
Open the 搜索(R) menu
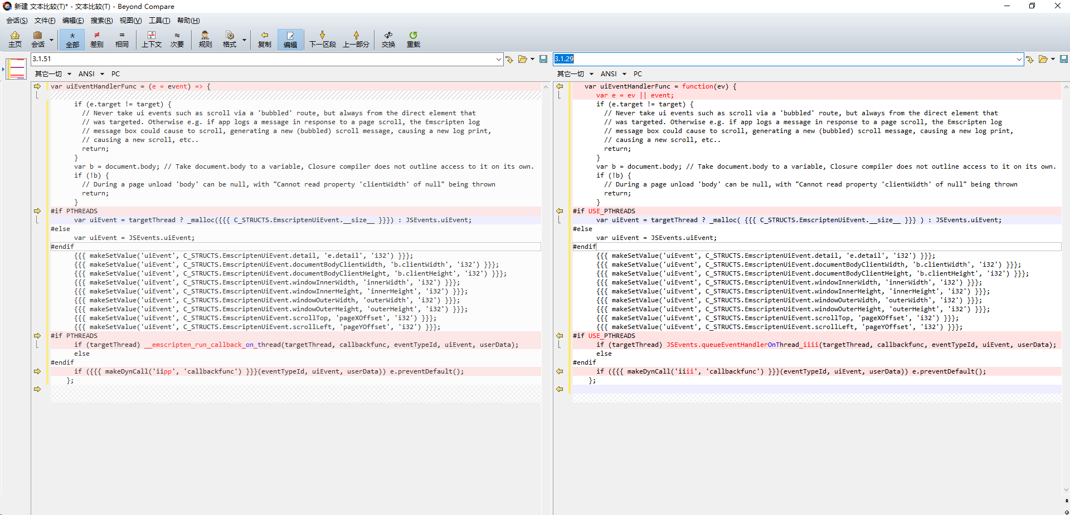(101, 21)
